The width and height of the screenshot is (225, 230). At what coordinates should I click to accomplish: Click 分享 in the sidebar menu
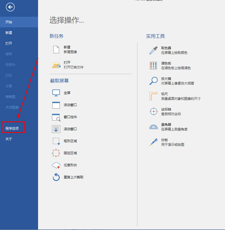(x=9, y=86)
